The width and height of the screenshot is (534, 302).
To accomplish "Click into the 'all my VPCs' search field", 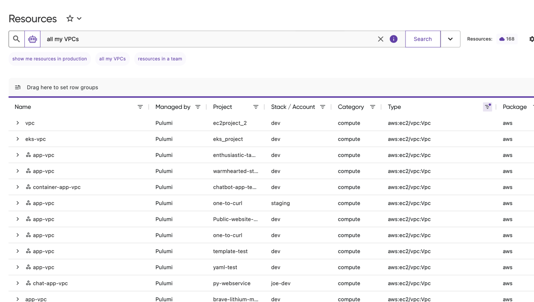I will point(208,39).
